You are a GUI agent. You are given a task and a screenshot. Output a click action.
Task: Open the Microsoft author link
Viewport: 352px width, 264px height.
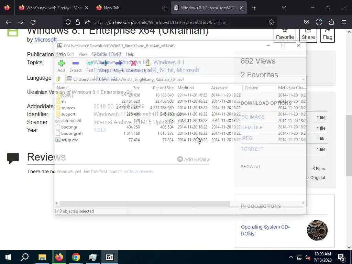tap(45, 40)
